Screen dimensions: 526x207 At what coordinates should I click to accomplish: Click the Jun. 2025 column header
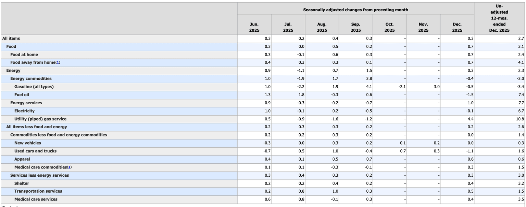tap(254, 27)
